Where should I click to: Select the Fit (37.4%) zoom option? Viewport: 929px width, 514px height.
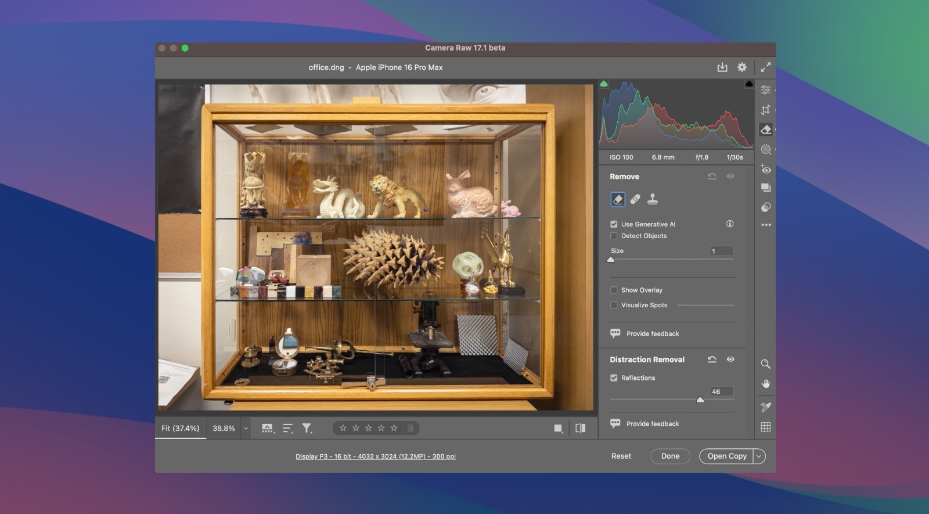[x=180, y=428]
